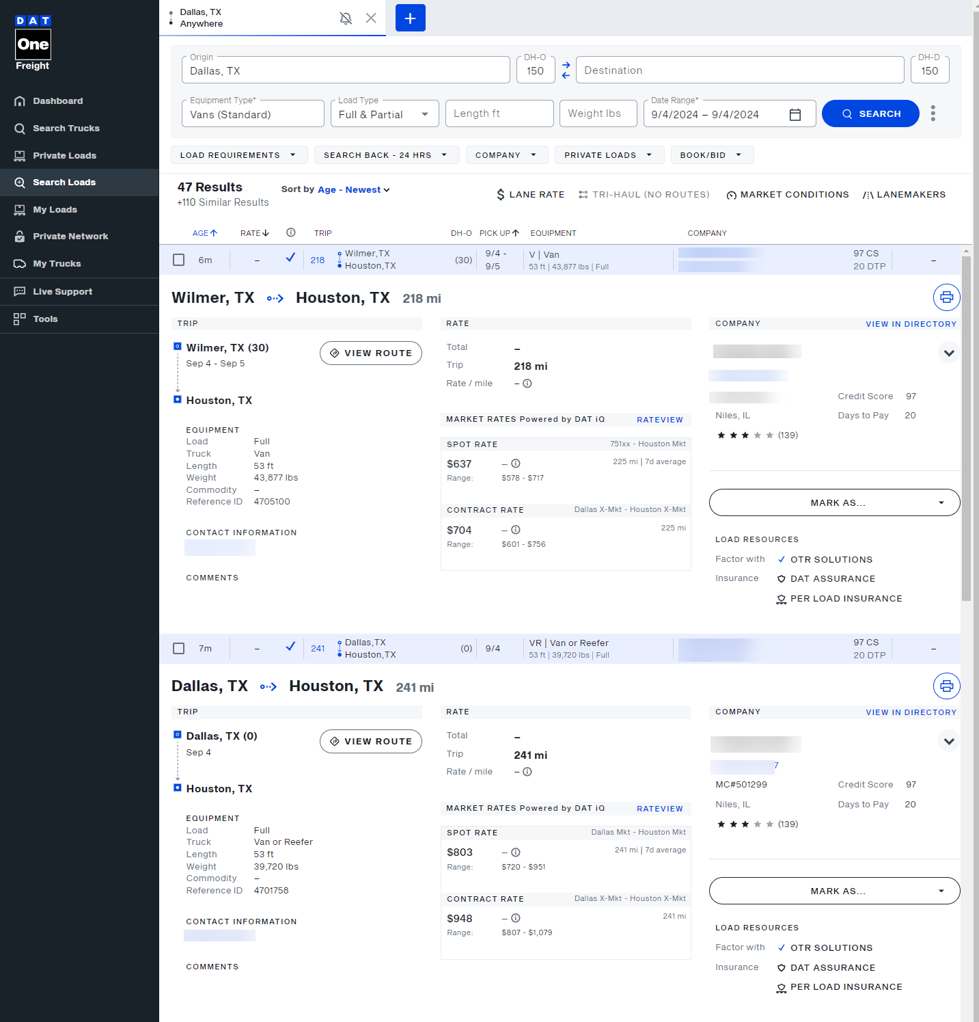Viewport: 979px width, 1022px height.
Task: Open the Company filter dropdown
Action: tap(507, 155)
